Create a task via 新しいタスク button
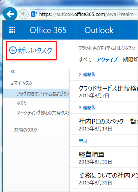Viewport: 138px width, 192px height. 31,51
